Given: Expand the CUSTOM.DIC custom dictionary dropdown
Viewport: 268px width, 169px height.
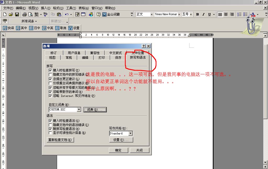Looking at the screenshot, I should click(x=79, y=109).
